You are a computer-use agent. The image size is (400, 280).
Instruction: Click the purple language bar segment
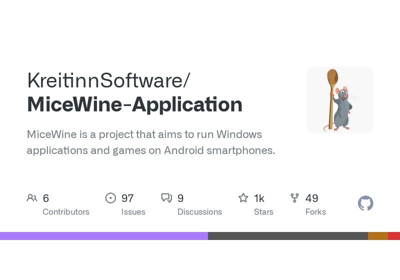104,236
